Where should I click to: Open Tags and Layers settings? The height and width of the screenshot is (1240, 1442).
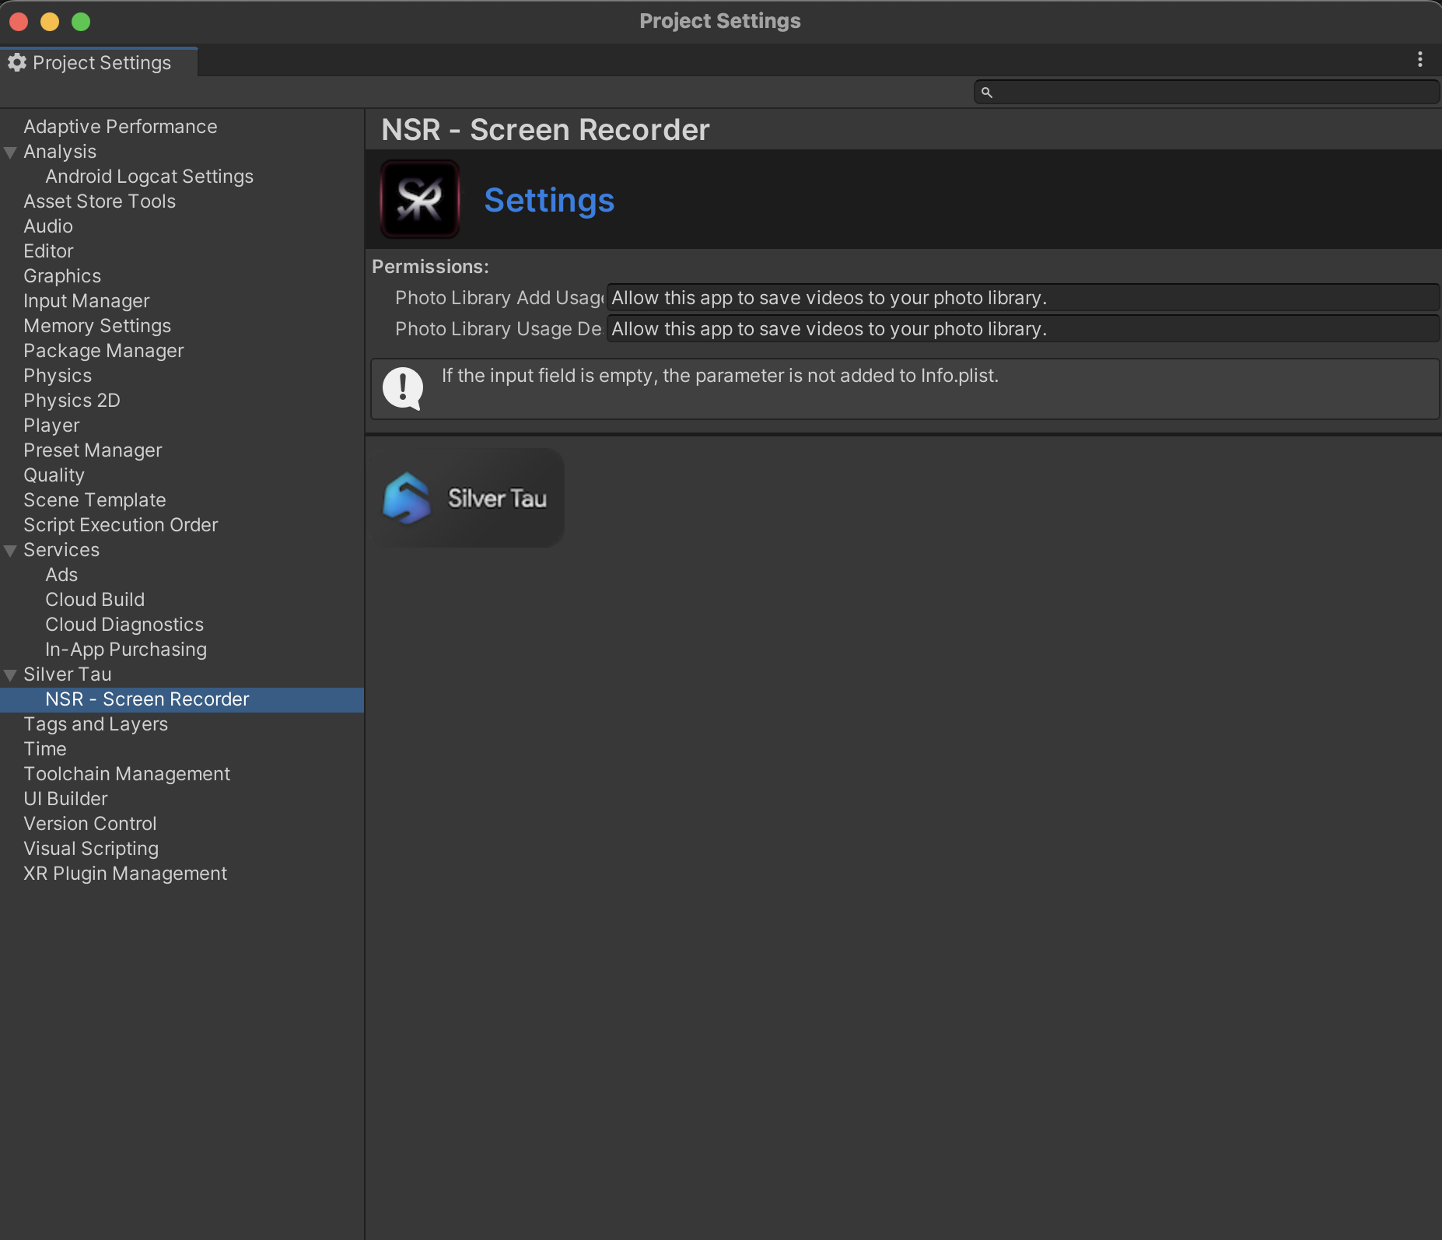[96, 724]
